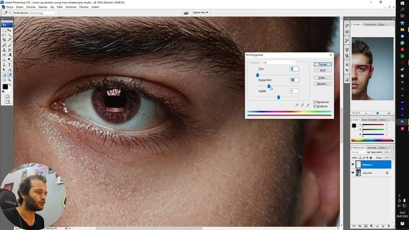Open the Filtre menu
The height and width of the screenshot is (230, 409).
pyautogui.click(x=59, y=7)
